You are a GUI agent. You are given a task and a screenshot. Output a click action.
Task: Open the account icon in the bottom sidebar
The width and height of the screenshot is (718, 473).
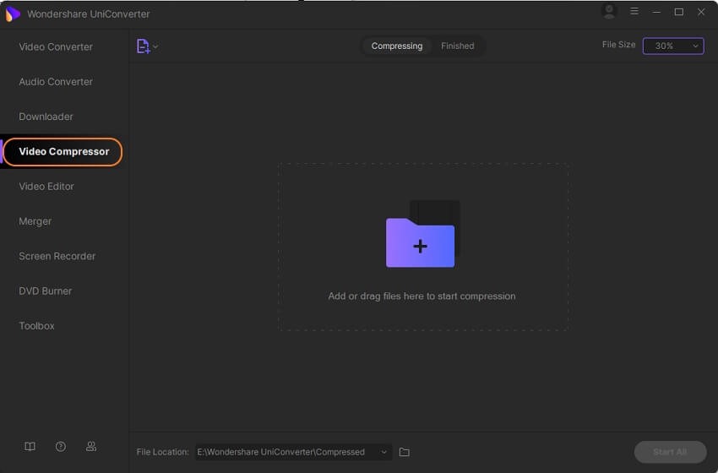point(91,446)
